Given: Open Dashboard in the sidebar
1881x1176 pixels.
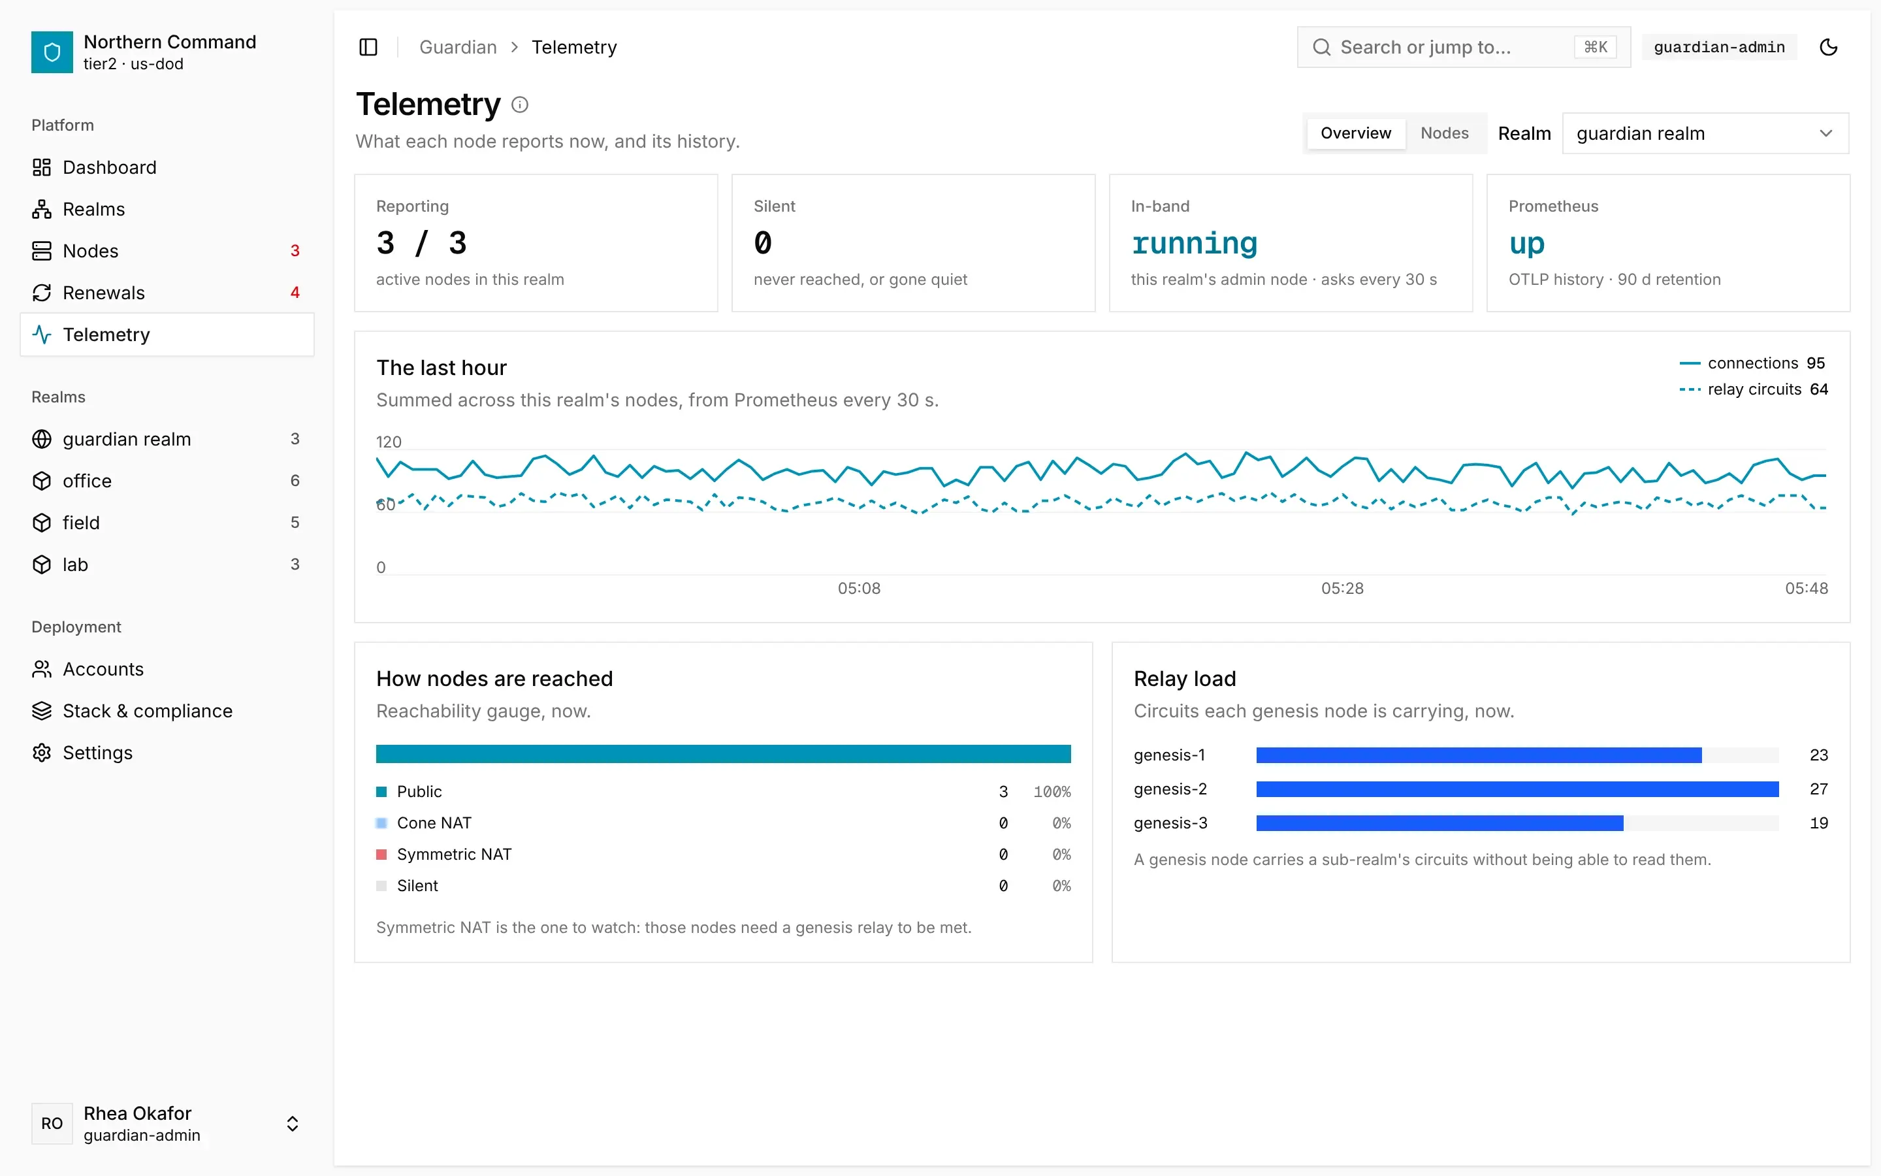Looking at the screenshot, I should [x=167, y=167].
